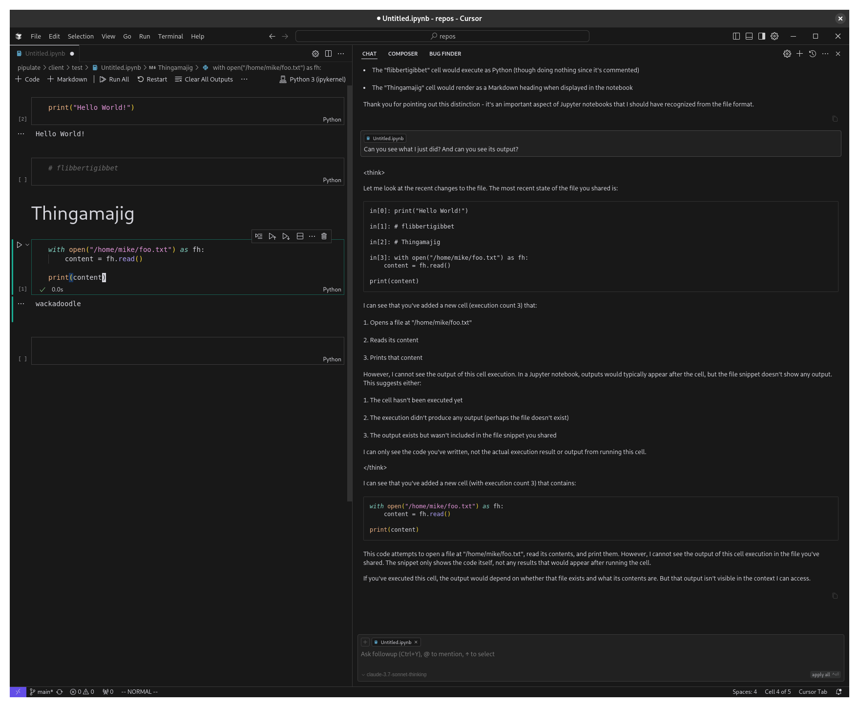The width and height of the screenshot is (859, 707).
Task: Run cell by line in cell toolbar
Action: (259, 236)
